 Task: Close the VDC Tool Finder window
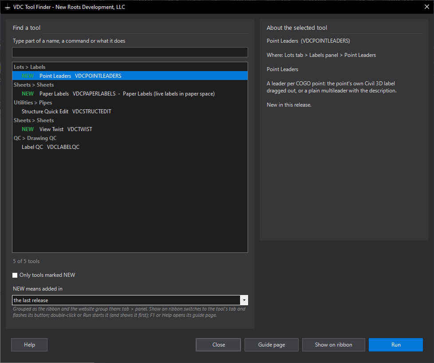(427, 7)
